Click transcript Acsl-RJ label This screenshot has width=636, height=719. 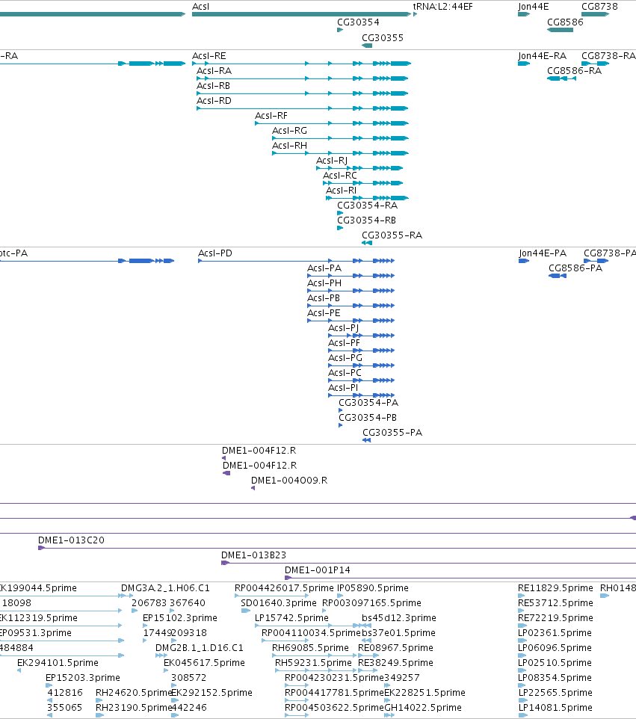click(x=332, y=161)
